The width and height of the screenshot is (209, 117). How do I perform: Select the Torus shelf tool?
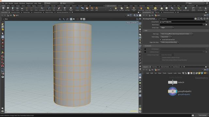tap(17, 9)
